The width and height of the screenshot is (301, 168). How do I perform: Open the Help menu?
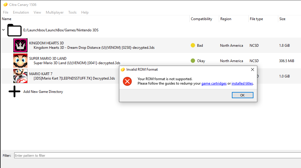85,12
